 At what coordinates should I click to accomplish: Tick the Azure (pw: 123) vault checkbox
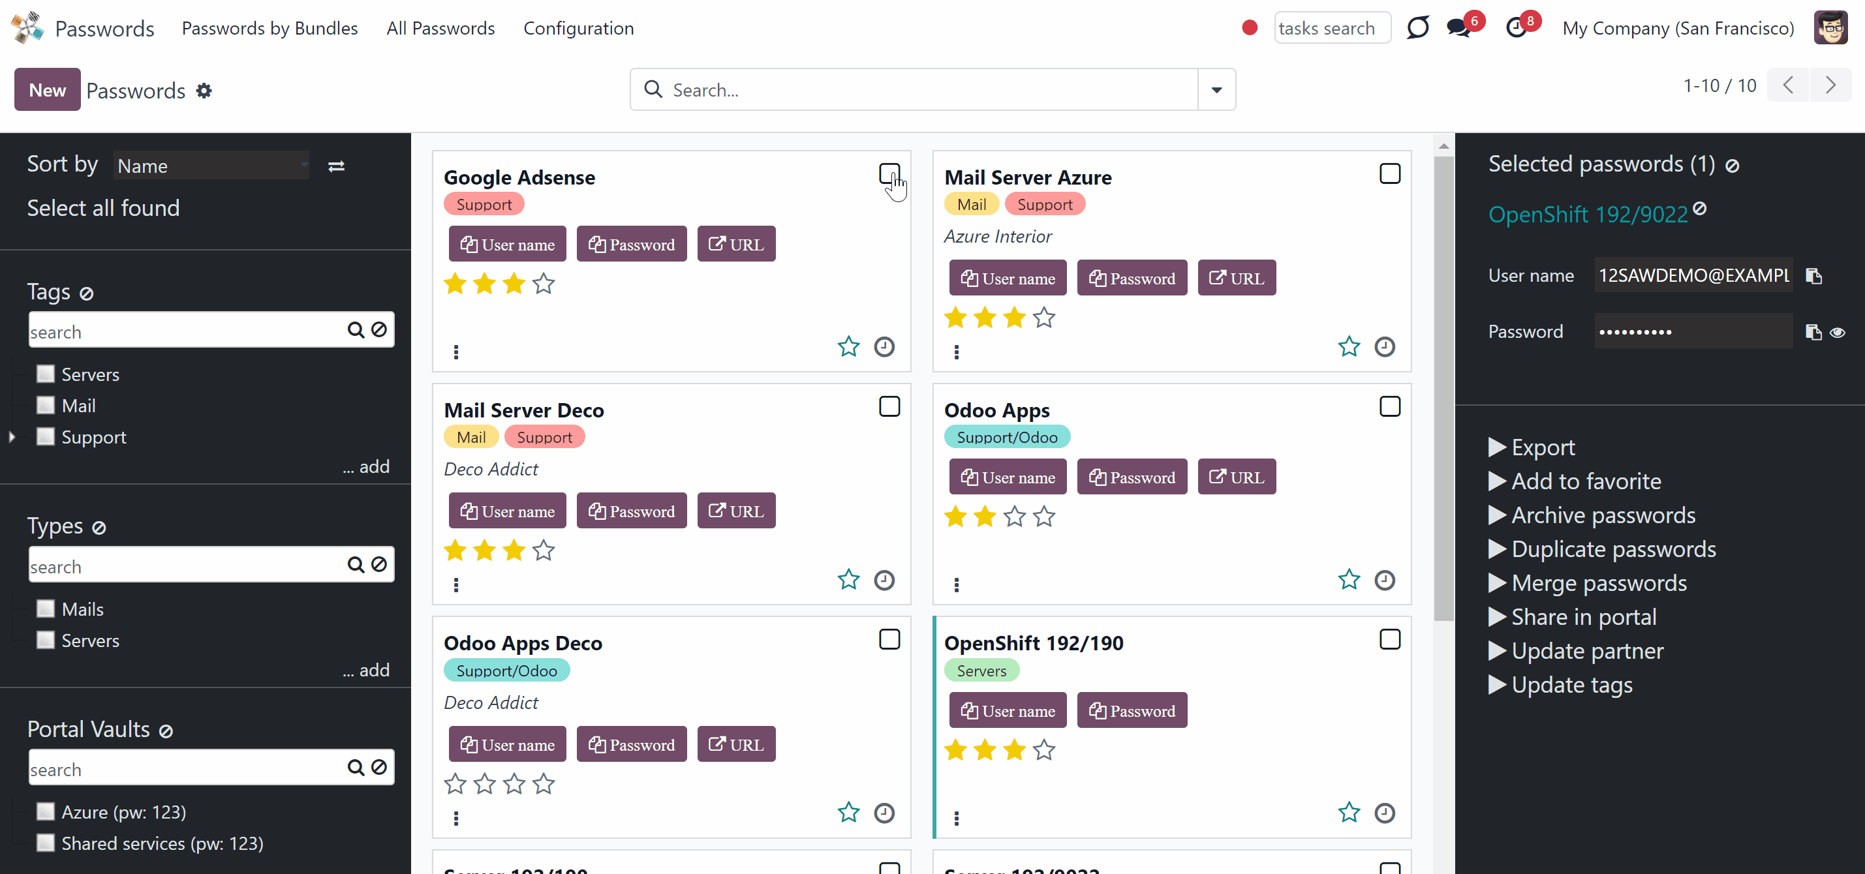pos(46,811)
